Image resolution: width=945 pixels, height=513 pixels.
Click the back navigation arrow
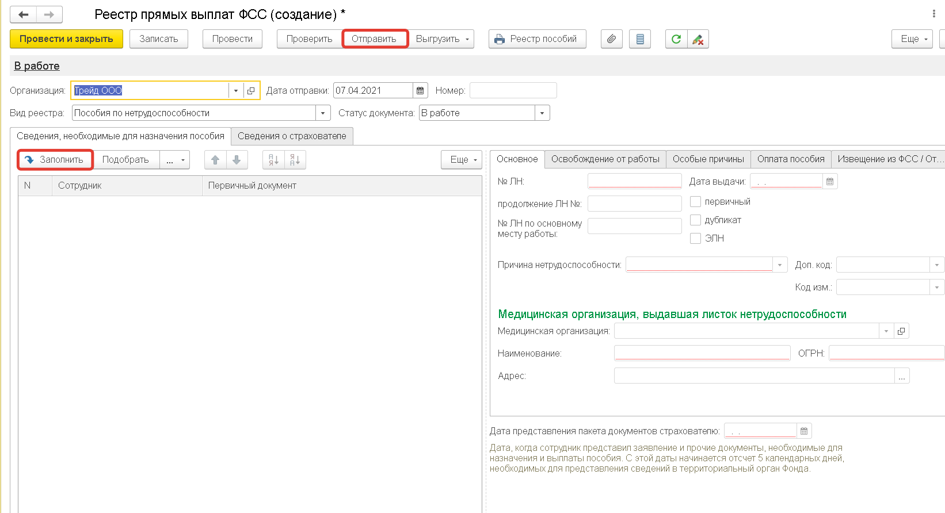tap(24, 15)
